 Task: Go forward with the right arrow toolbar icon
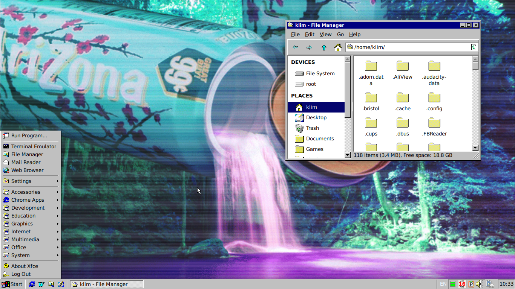(309, 47)
